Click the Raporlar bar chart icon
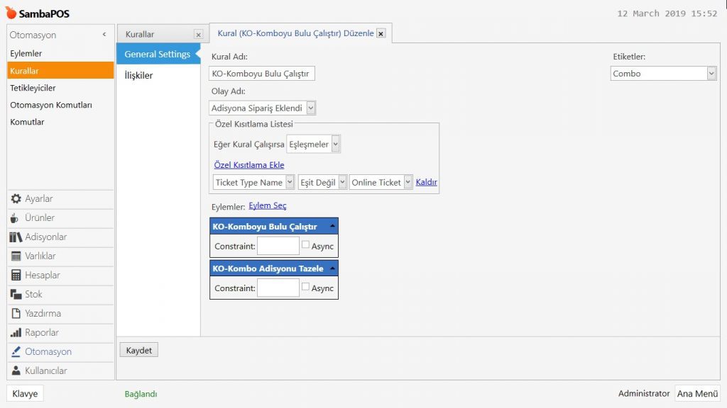This screenshot has height=408, width=727. click(x=16, y=333)
